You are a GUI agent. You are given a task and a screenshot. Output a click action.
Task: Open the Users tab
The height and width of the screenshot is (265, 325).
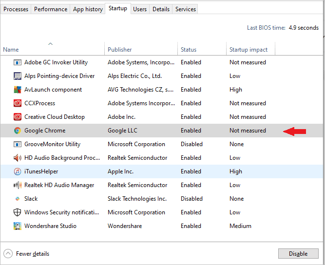[140, 9]
